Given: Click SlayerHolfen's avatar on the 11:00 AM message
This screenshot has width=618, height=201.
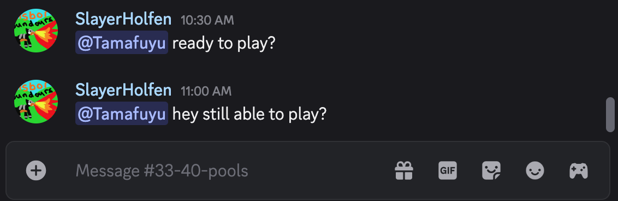Looking at the screenshot, I should tap(36, 101).
